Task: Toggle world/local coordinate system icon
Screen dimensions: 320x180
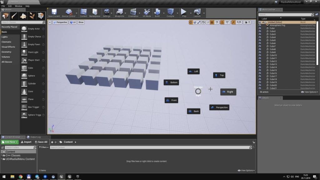Action: click(x=203, y=22)
